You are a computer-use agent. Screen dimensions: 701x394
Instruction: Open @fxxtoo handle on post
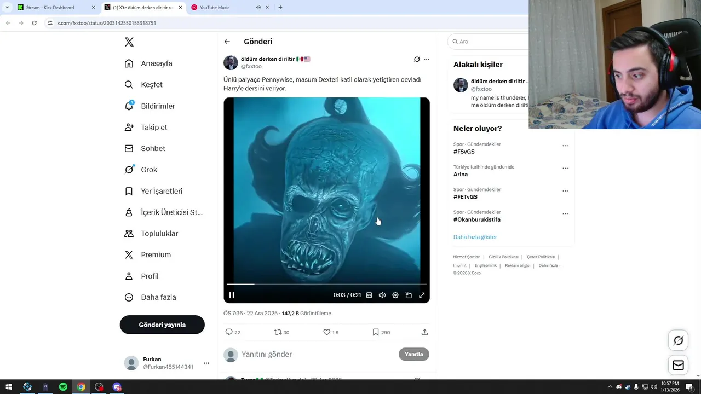click(251, 66)
